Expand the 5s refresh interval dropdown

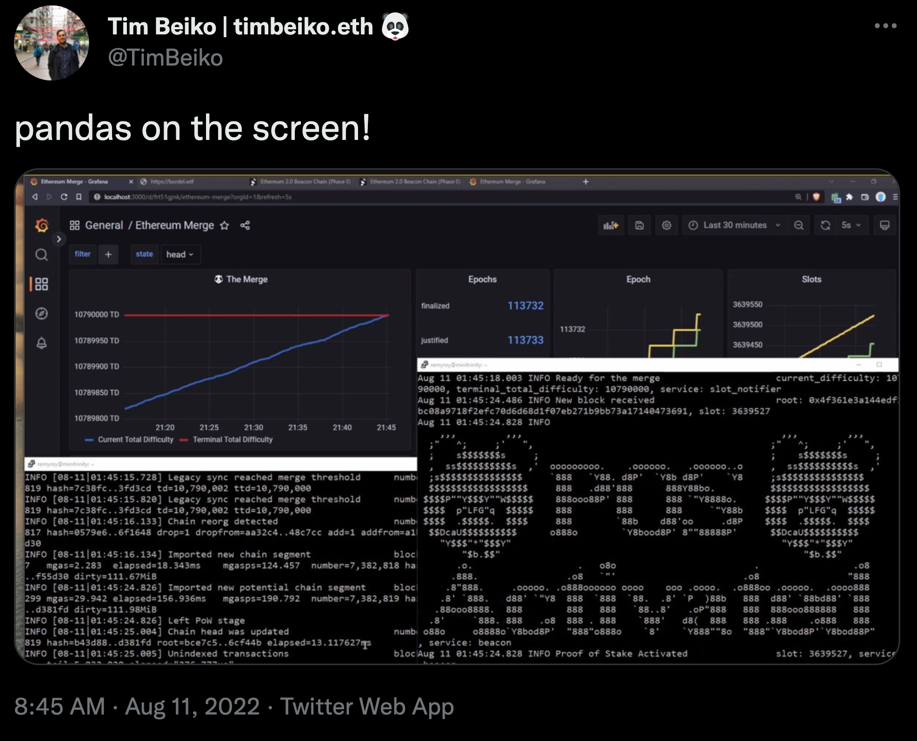click(x=851, y=225)
